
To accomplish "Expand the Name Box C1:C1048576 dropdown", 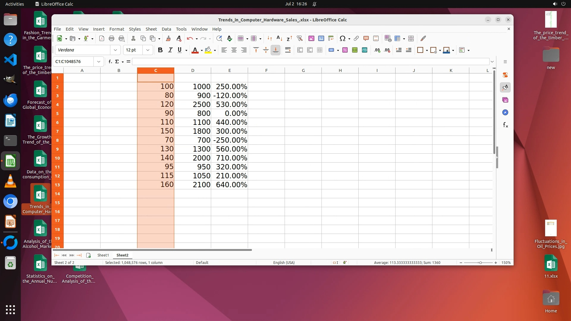I will (x=98, y=62).
